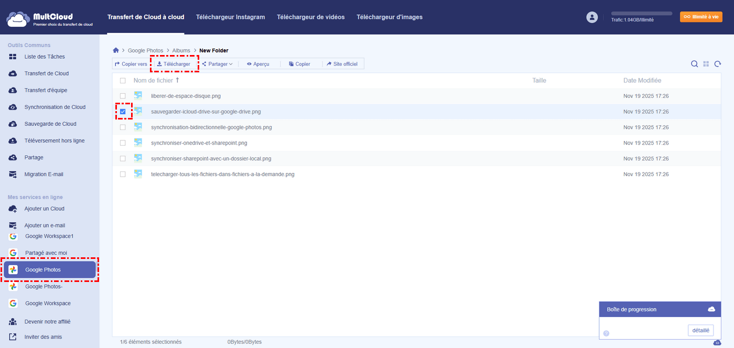Open the Site officiel link
Image resolution: width=734 pixels, height=348 pixels.
[x=342, y=64]
